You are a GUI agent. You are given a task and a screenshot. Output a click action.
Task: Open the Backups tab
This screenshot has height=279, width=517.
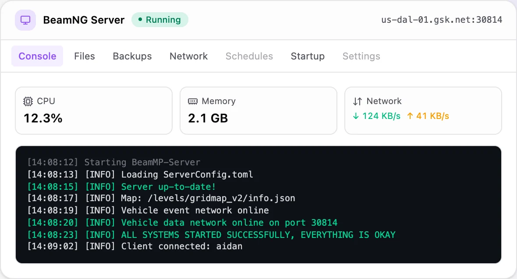click(x=132, y=56)
